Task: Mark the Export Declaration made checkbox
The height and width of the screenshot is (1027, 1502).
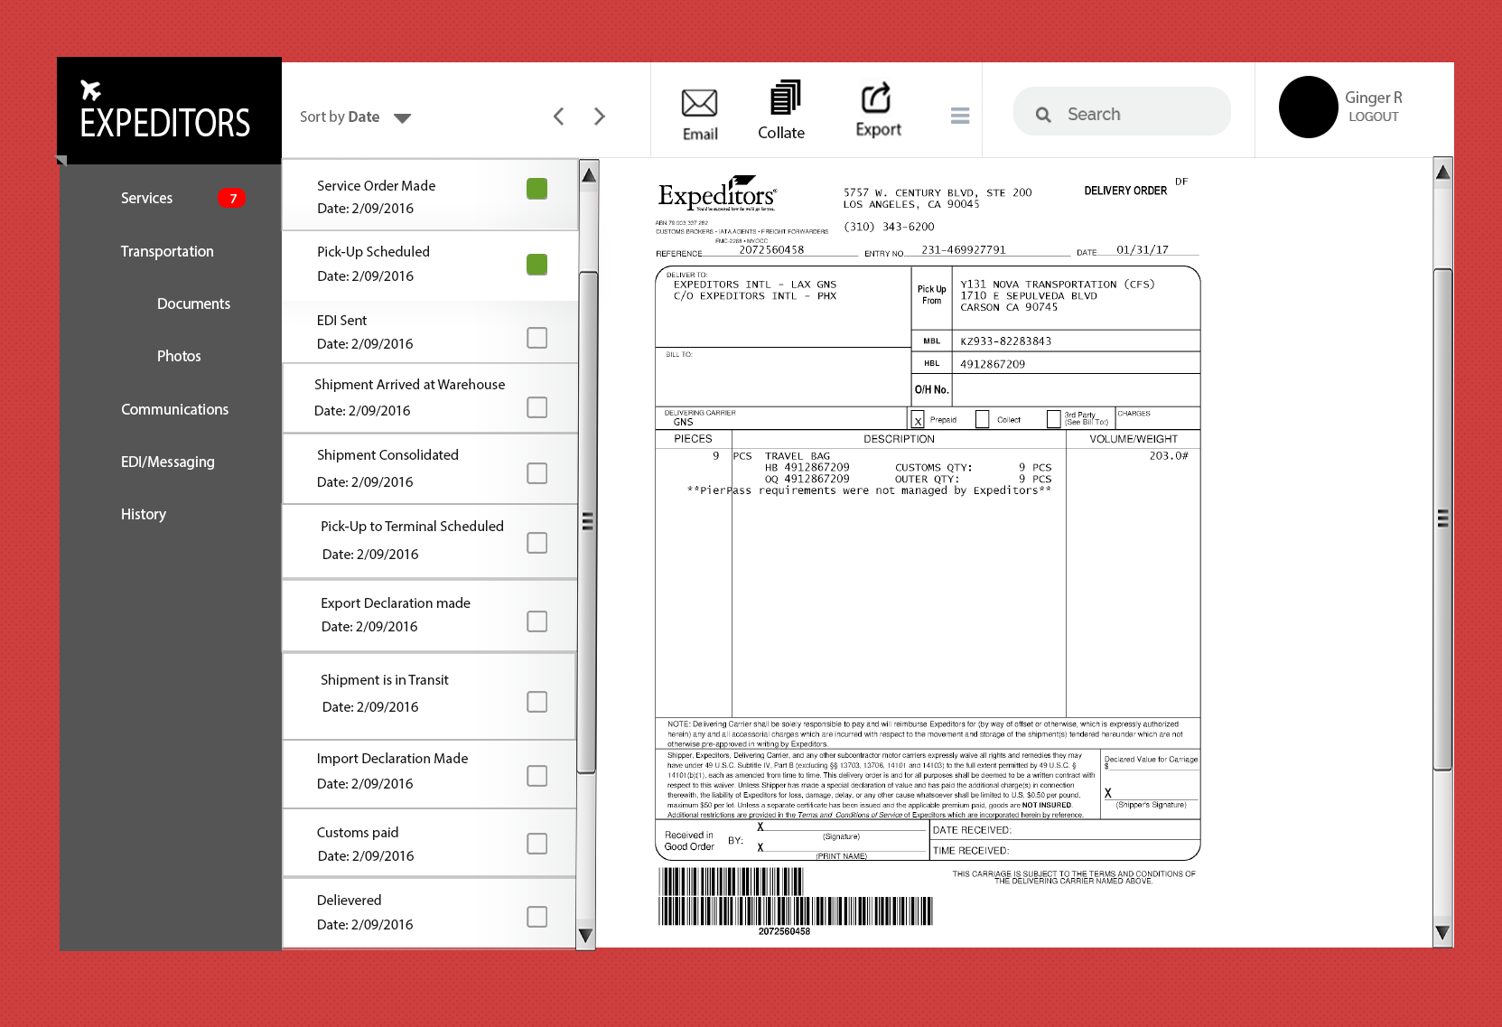Action: (x=537, y=621)
